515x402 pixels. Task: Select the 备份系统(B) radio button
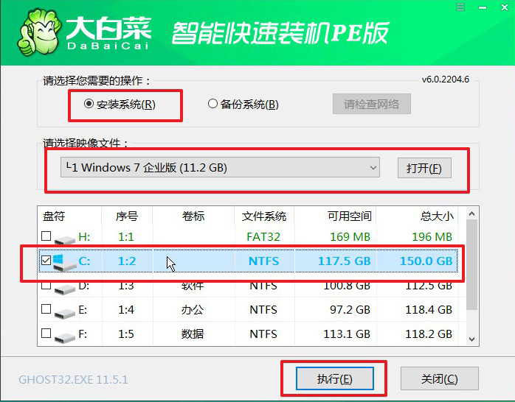[x=212, y=105]
